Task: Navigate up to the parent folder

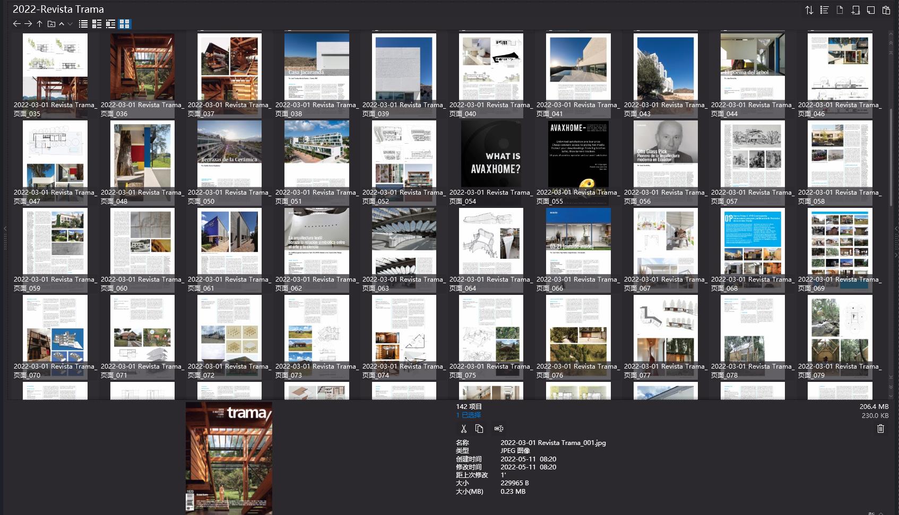Action: pos(39,24)
